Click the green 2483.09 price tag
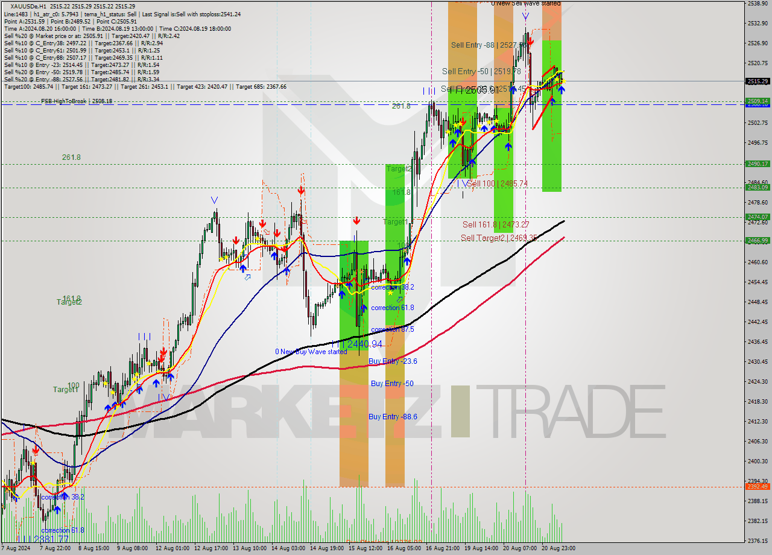Image resolution: width=772 pixels, height=555 pixels. (x=758, y=187)
